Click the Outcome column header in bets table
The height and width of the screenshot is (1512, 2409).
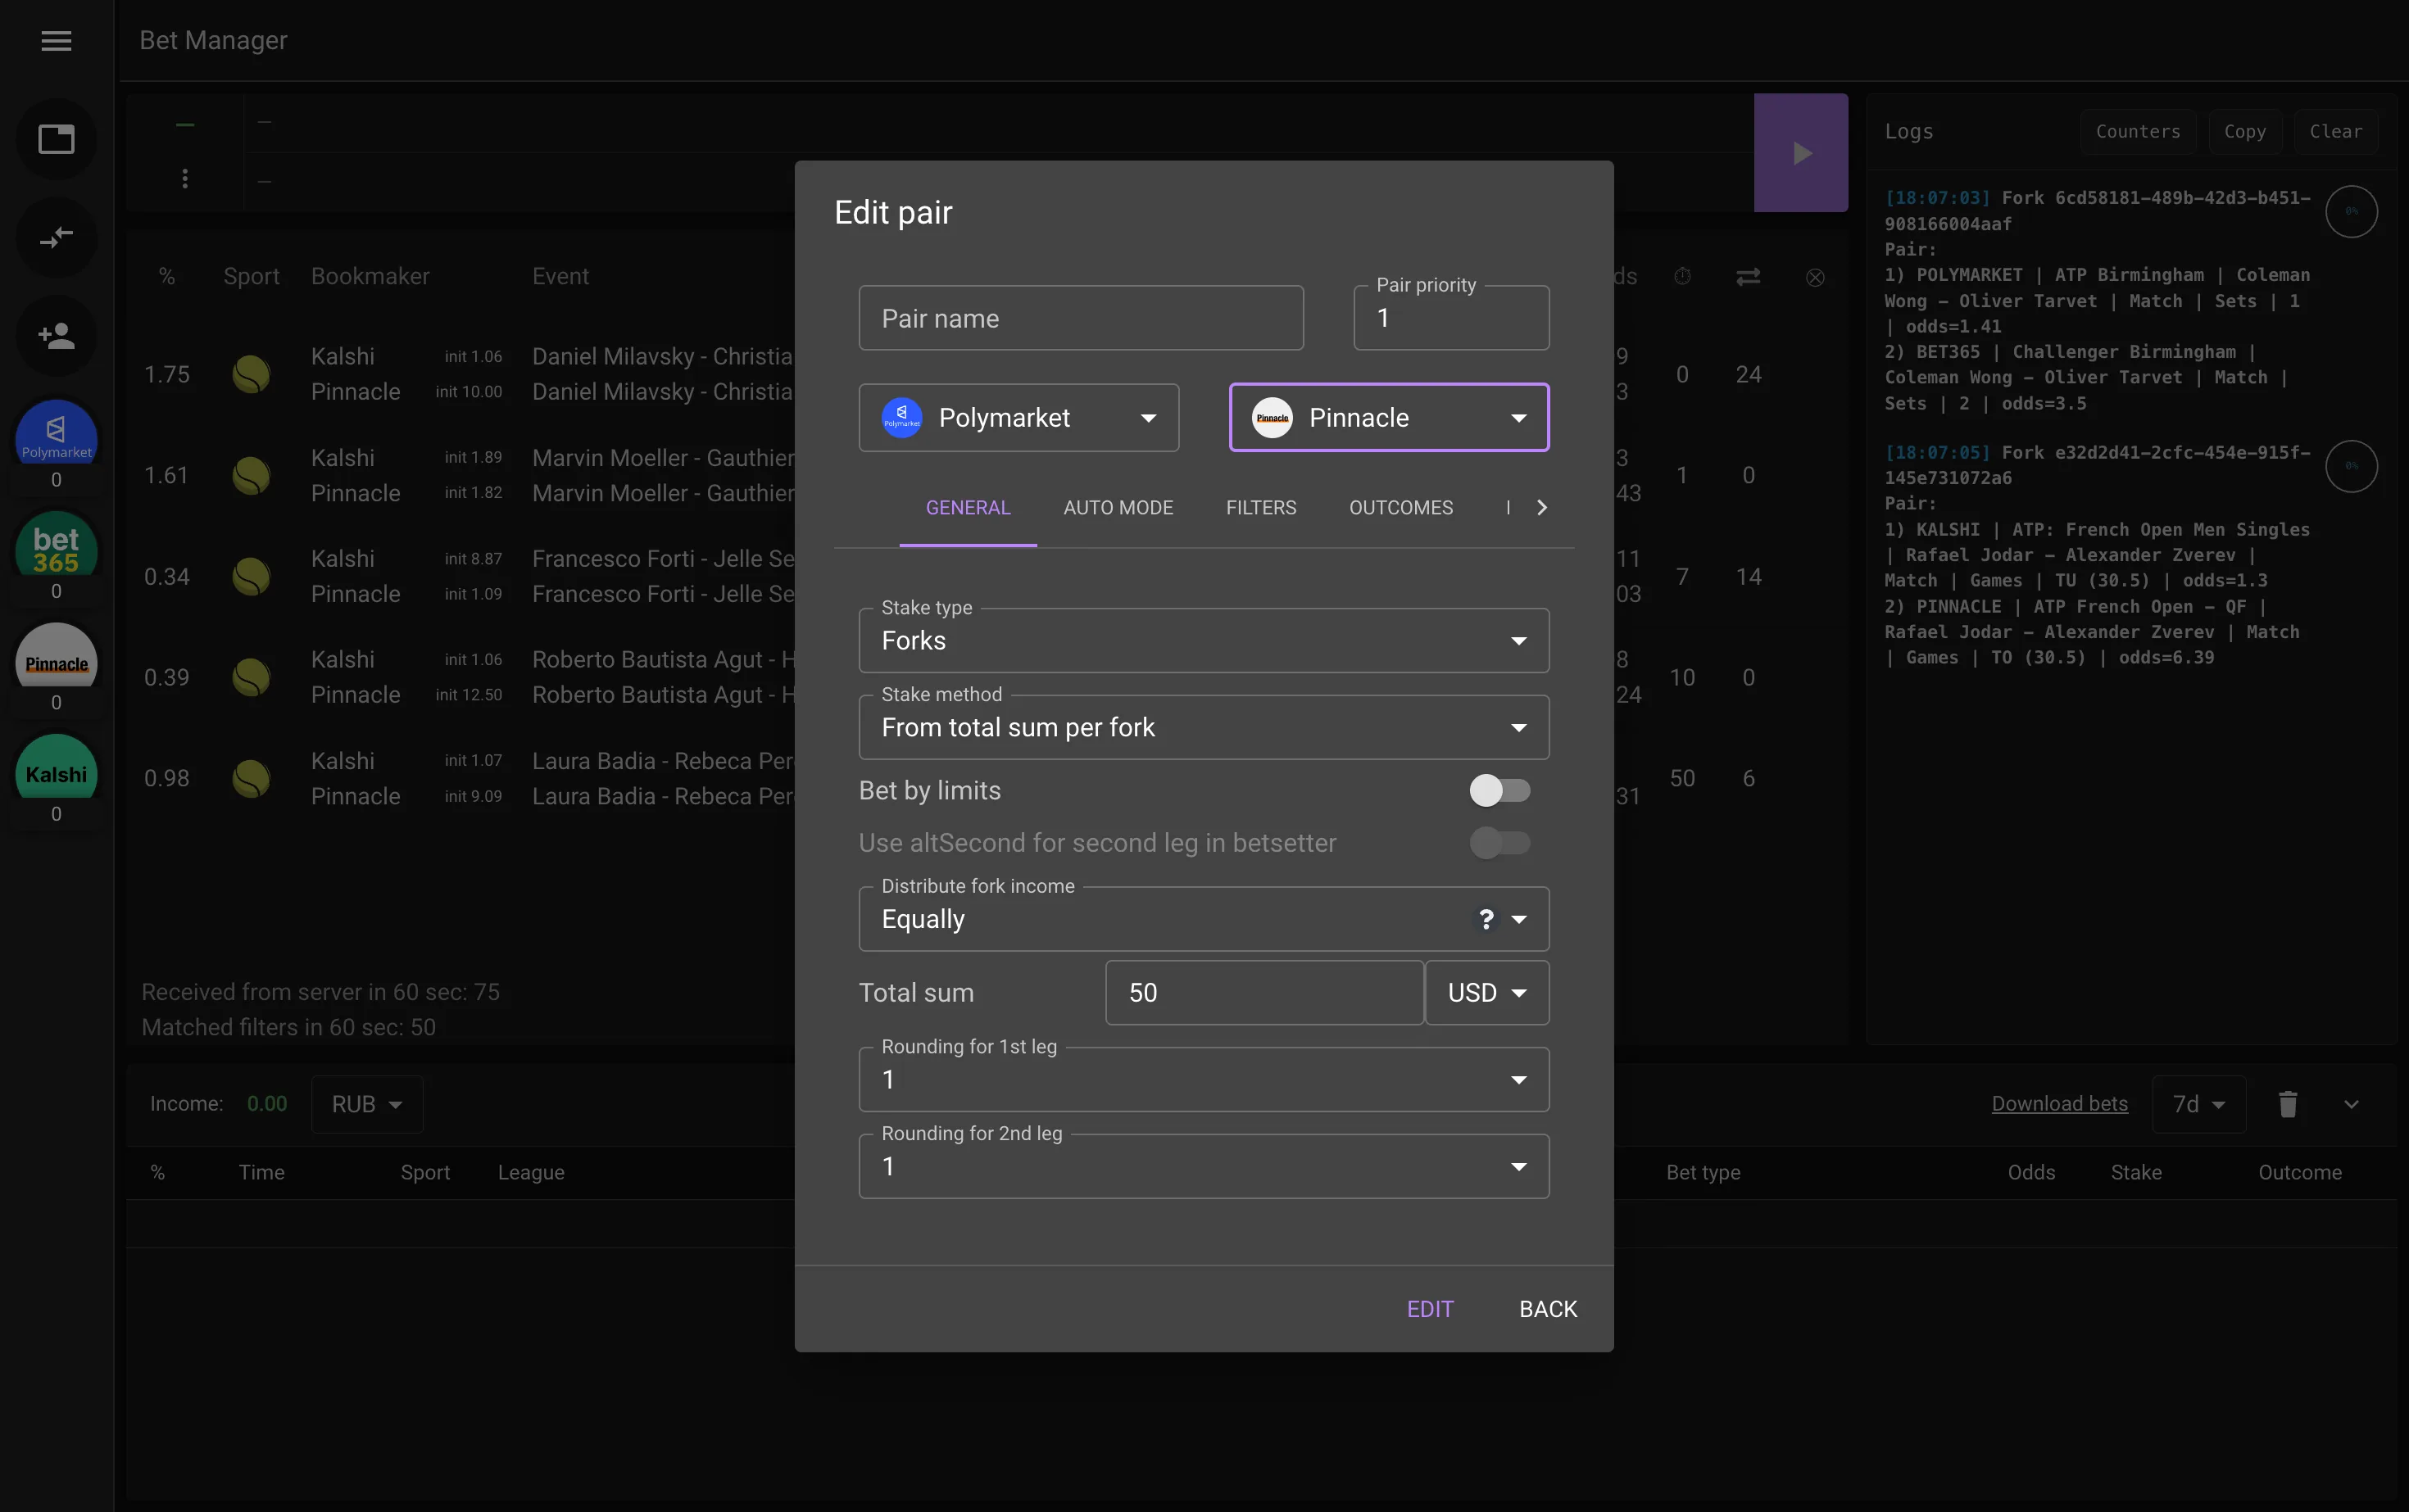tap(2299, 1172)
